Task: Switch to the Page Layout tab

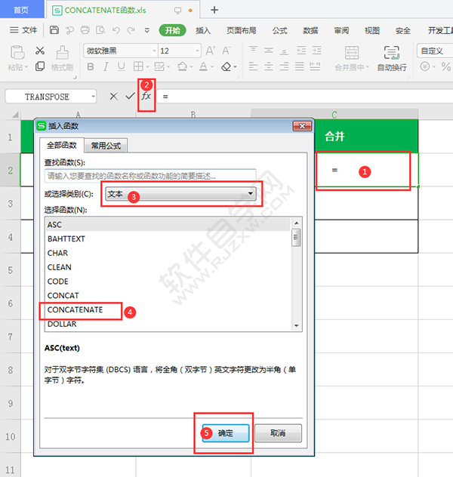Action: (x=242, y=30)
